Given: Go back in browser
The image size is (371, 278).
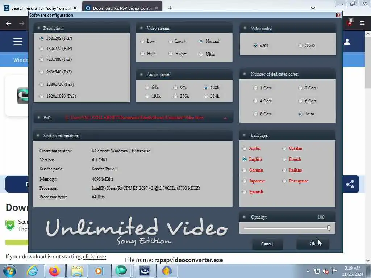Looking at the screenshot, I should (9, 24).
